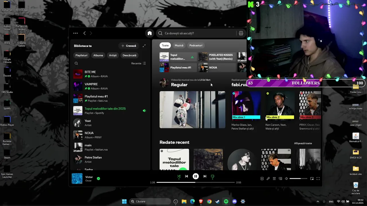Open the Connect to a device icon

click(x=280, y=179)
